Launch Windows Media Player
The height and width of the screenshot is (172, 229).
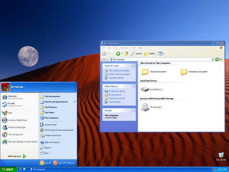pos(15,120)
